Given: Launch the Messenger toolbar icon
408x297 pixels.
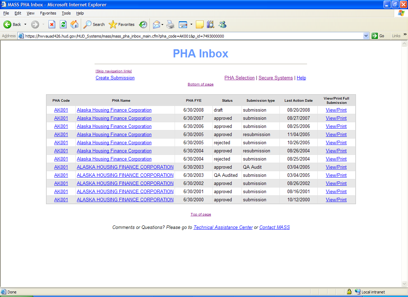Looking at the screenshot, I should 222,24.
